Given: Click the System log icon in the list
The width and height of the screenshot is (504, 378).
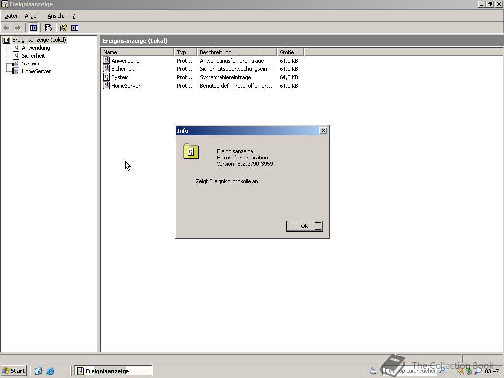Looking at the screenshot, I should point(106,77).
